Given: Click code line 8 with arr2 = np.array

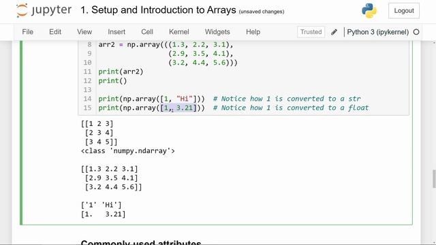Looking at the screenshot, I should pyautogui.click(x=166, y=44).
